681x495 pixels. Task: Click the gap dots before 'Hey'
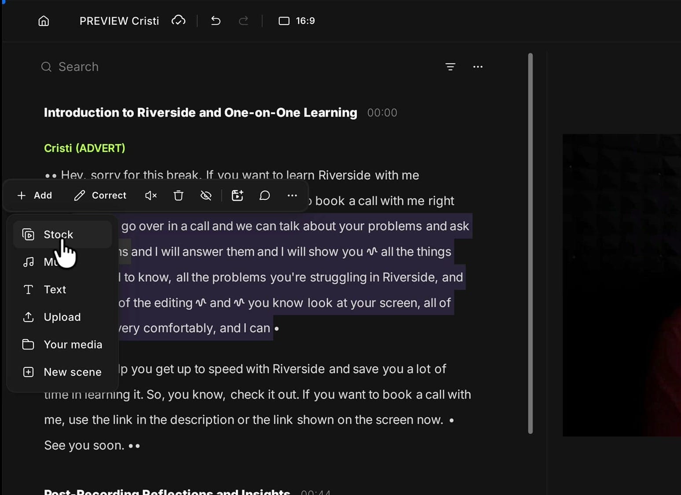click(51, 176)
